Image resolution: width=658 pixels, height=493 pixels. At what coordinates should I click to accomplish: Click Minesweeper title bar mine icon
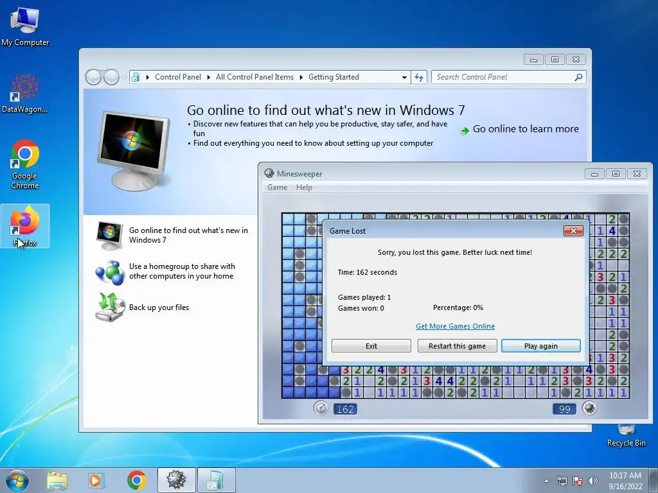[x=269, y=173]
